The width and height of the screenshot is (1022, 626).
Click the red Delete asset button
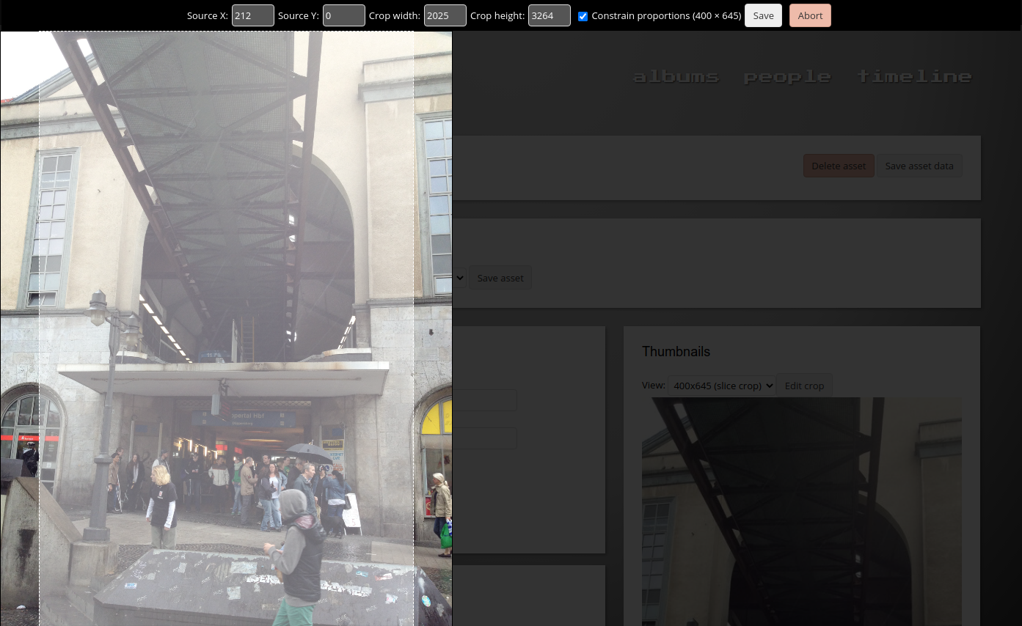[x=839, y=166]
